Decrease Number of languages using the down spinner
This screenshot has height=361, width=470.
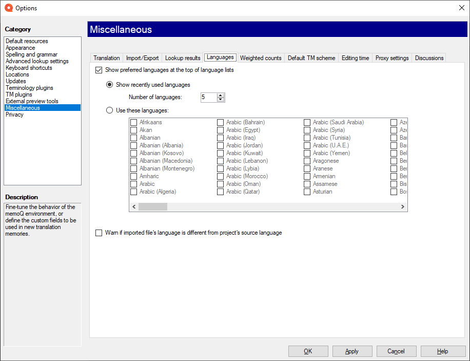tap(220, 99)
